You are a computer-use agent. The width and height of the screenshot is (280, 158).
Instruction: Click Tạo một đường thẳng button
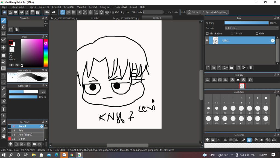click(214, 12)
